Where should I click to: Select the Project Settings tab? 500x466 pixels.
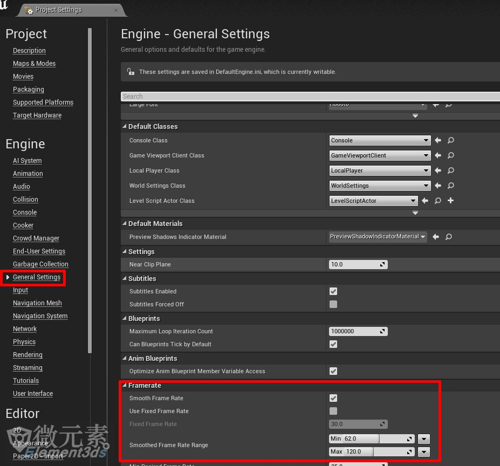point(73,10)
